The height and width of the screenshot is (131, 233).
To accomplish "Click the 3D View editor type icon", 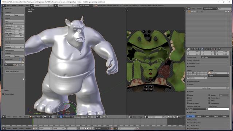I will [x=4, y=117].
